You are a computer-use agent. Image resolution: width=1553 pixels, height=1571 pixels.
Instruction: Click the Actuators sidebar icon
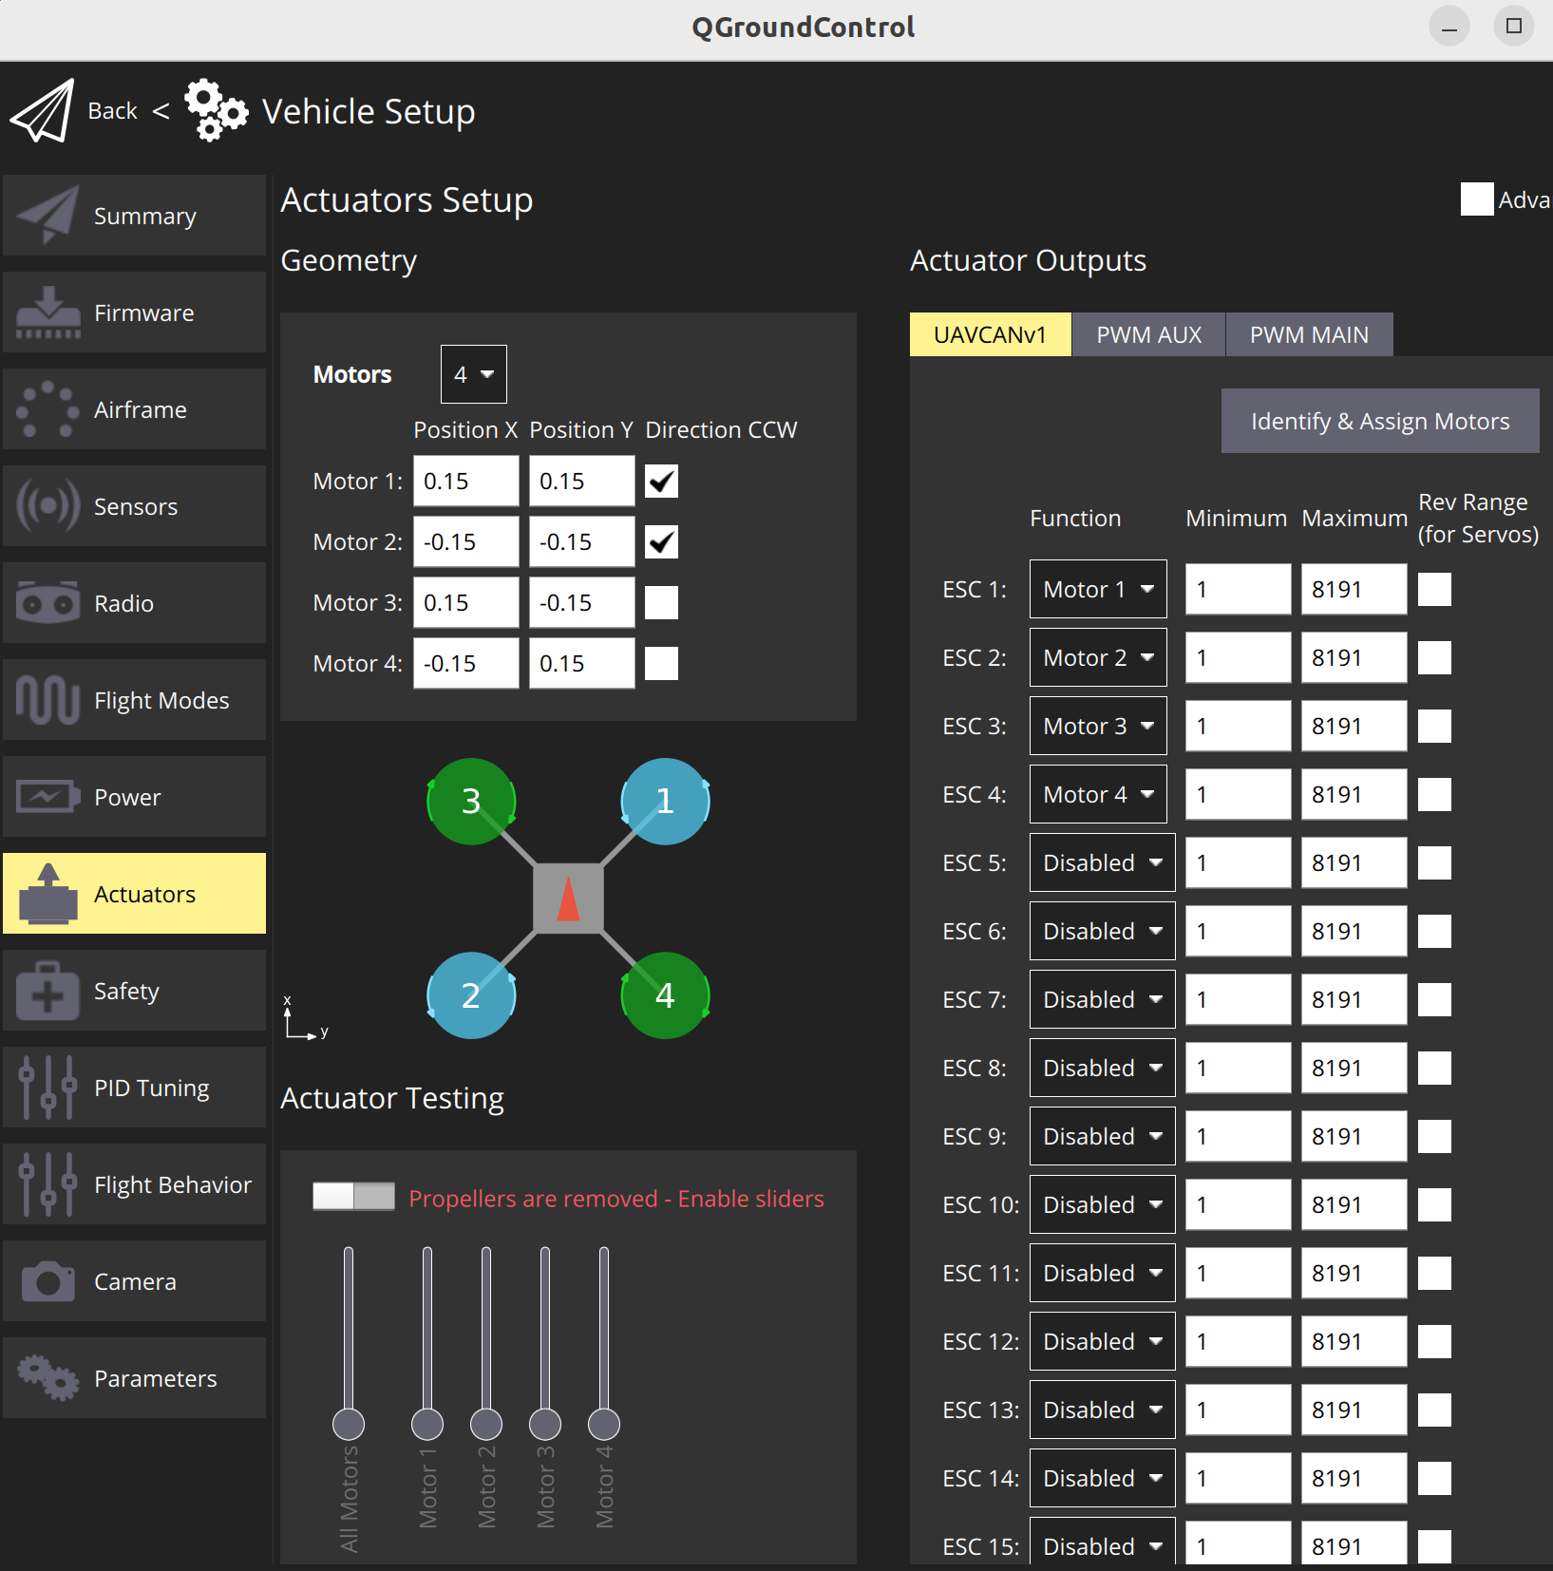(47, 894)
